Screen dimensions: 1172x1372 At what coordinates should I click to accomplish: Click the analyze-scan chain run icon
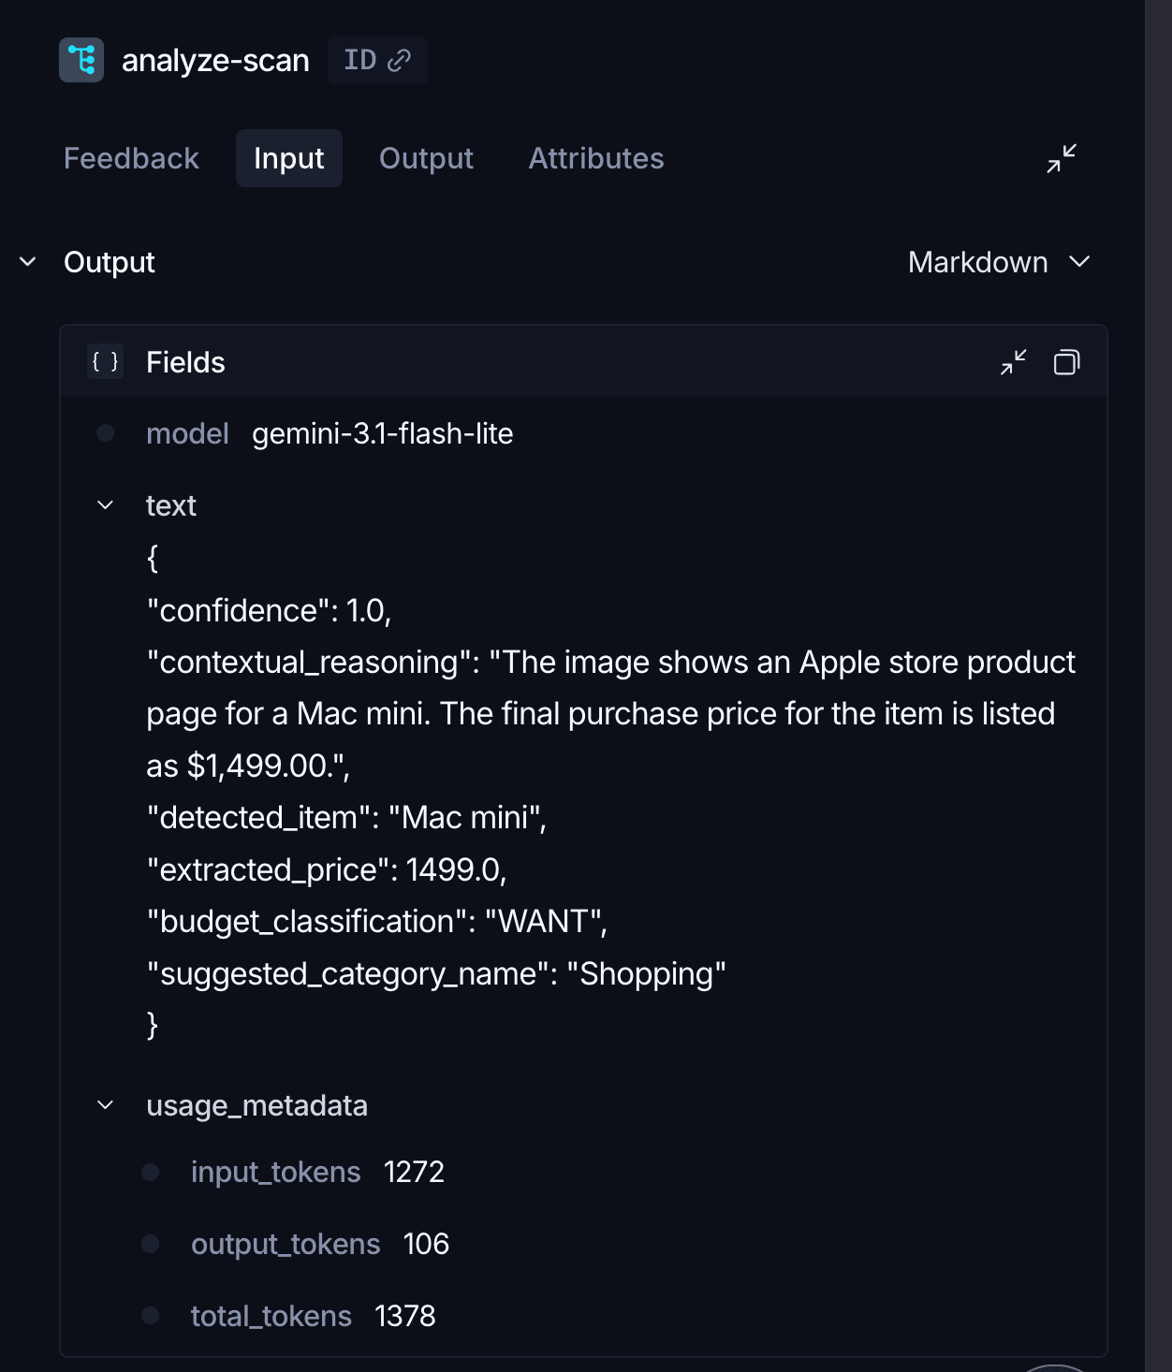coord(81,60)
